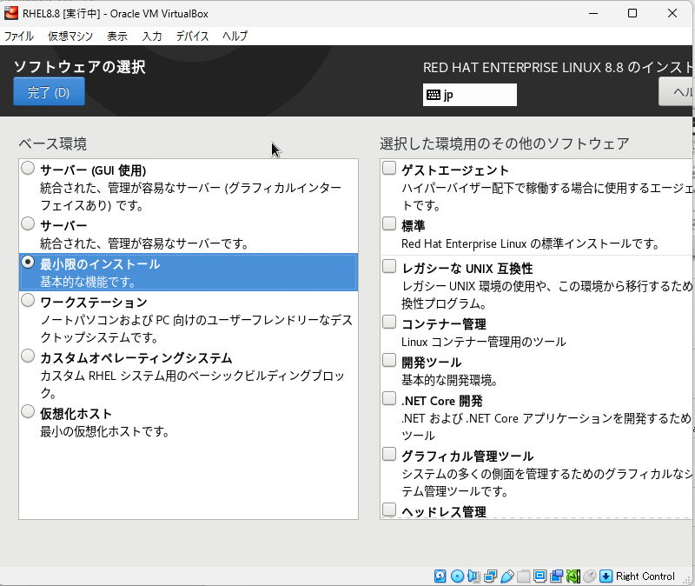Open the 表示 menu
Image resolution: width=695 pixels, height=586 pixels.
tap(117, 36)
